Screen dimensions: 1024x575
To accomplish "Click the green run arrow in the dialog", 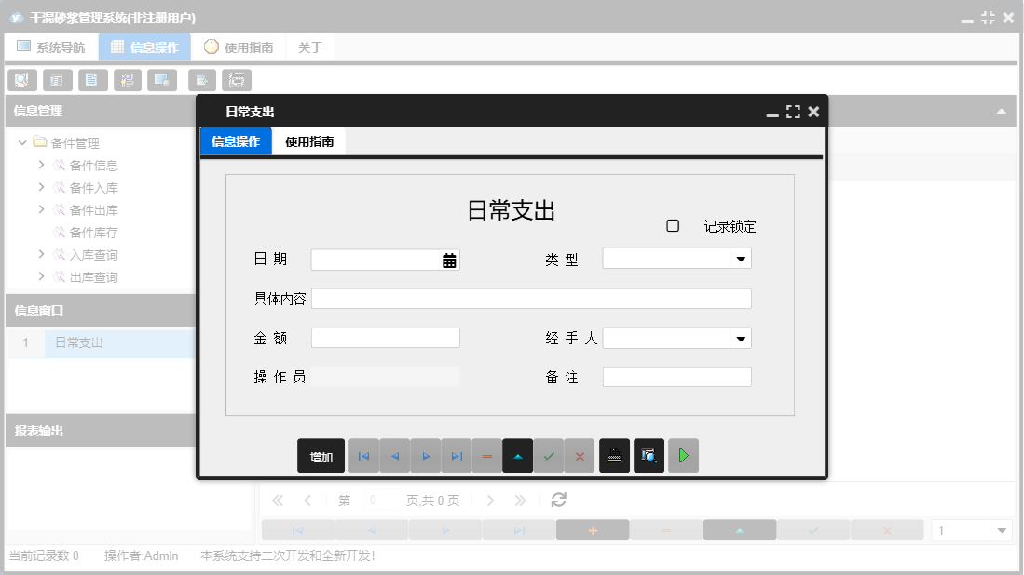I will [x=683, y=455].
